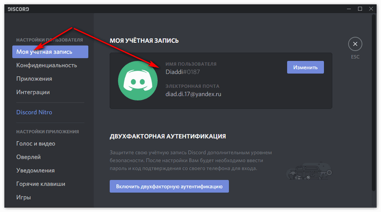Click the МОЯ УЧЁТНАЯ ЗАПИСЬ heading
This screenshot has width=381, height=212.
coord(144,41)
